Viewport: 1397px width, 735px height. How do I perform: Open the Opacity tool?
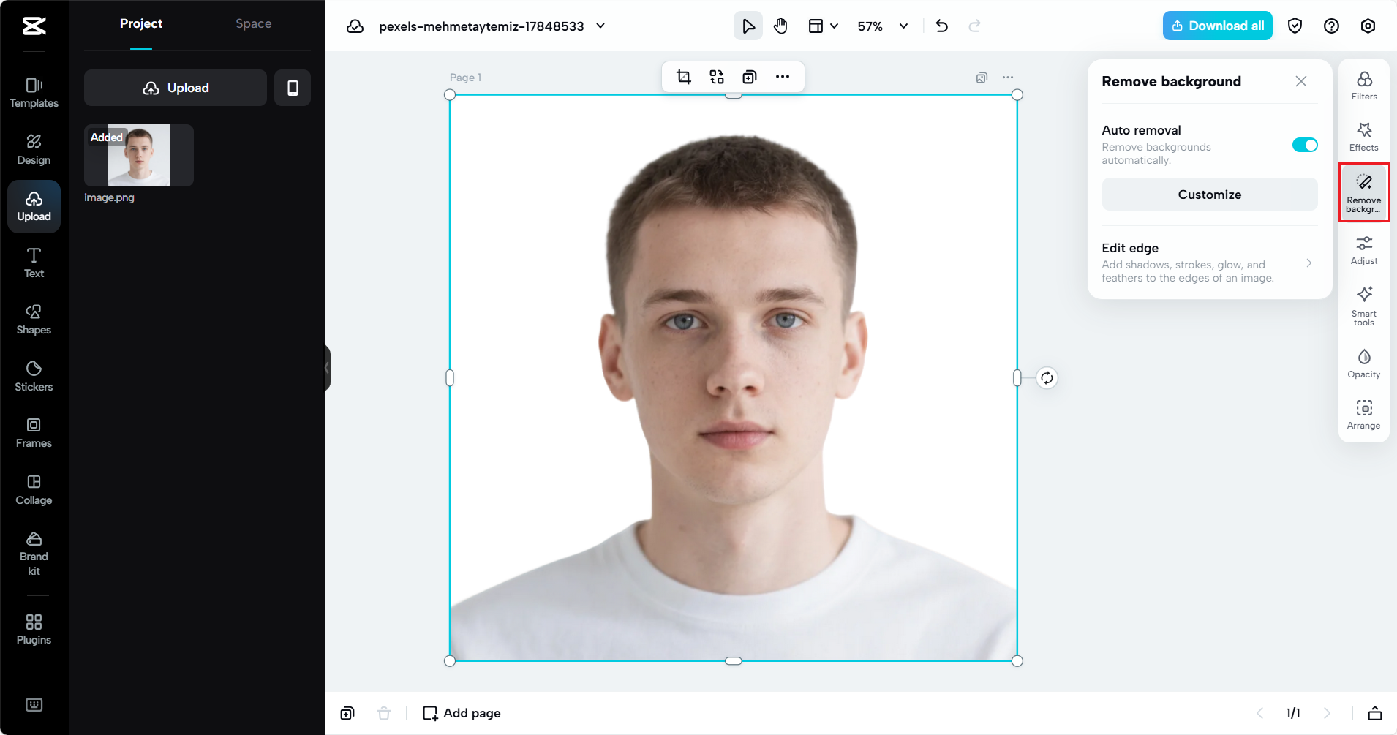(x=1364, y=363)
